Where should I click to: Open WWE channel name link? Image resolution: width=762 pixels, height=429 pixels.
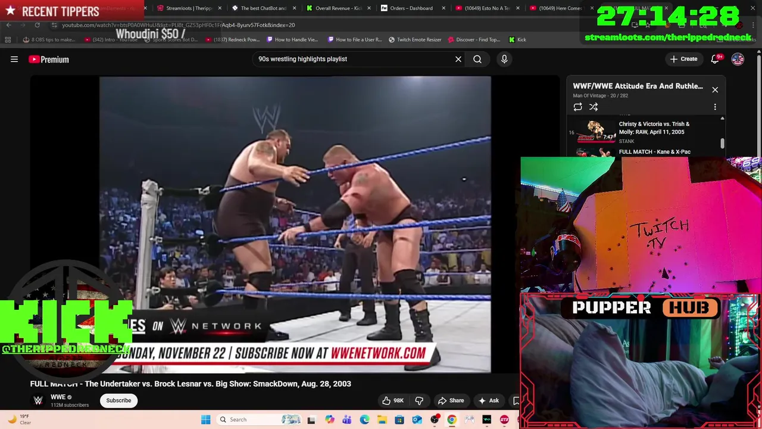pos(58,397)
